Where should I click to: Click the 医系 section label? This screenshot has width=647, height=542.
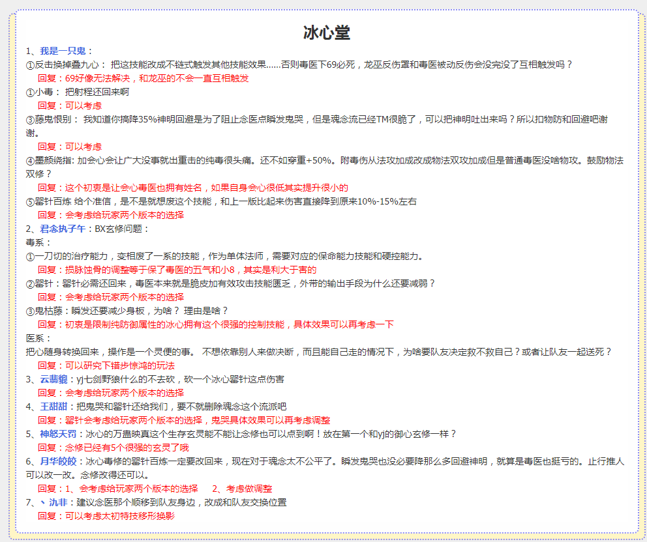click(38, 338)
